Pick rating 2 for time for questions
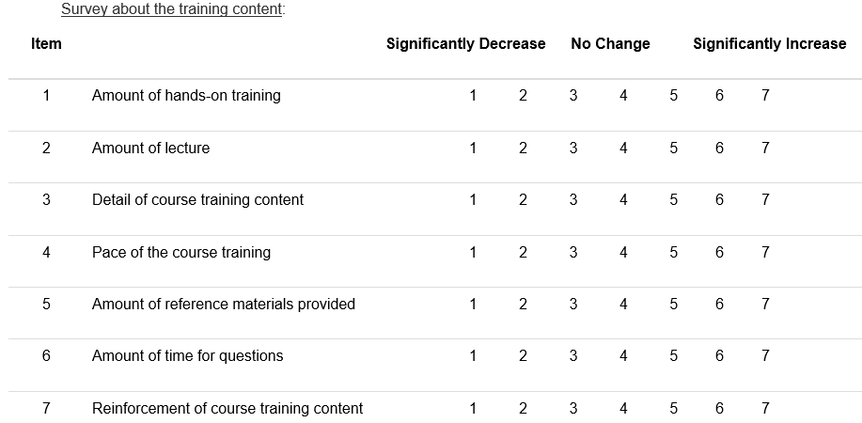The image size is (862, 423). [523, 355]
